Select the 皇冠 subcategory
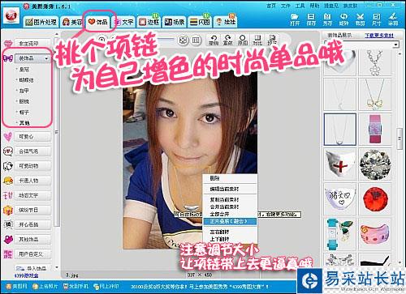406x294 pixels. (x=24, y=70)
